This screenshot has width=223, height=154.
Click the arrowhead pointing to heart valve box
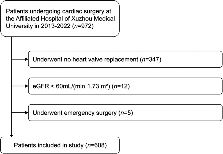(26, 59)
